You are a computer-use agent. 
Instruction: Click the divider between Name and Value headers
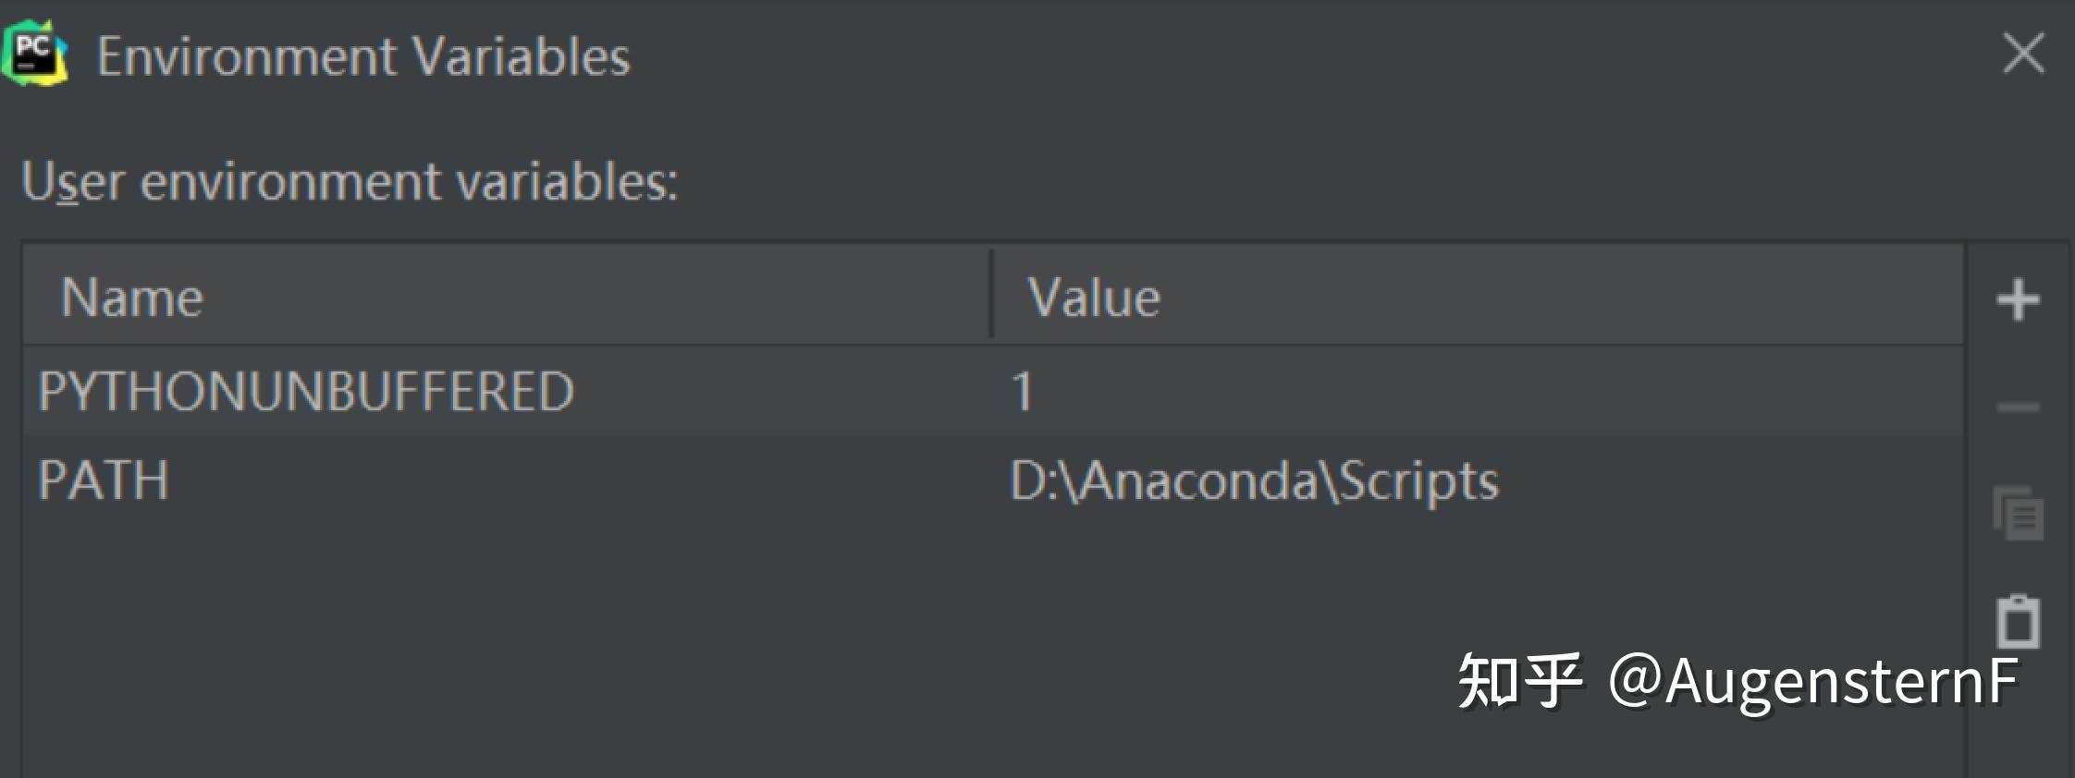click(991, 296)
